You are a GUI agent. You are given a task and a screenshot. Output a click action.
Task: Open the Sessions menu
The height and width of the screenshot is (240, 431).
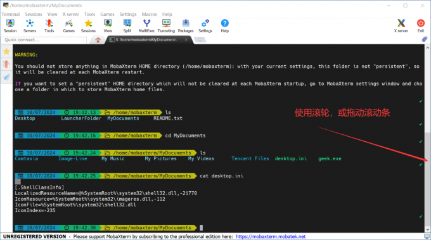[34, 15]
